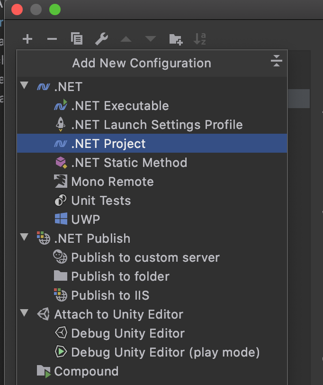Click the Sort Configurations alphabetically icon
Viewport: 323px width, 385px height.
point(200,39)
